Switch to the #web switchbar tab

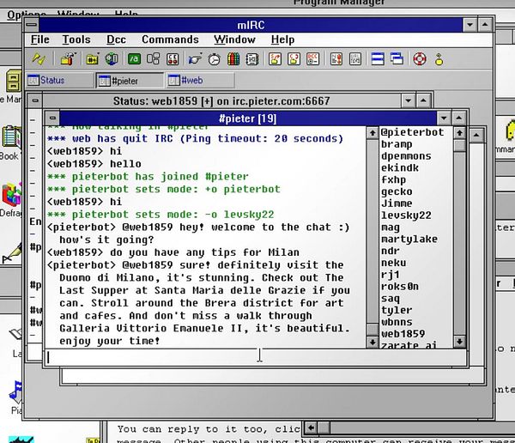[x=200, y=80]
